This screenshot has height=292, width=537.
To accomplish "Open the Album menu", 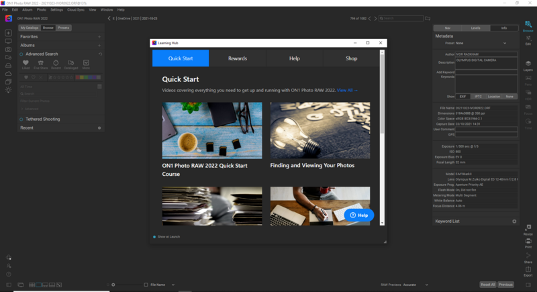I will coord(27,9).
